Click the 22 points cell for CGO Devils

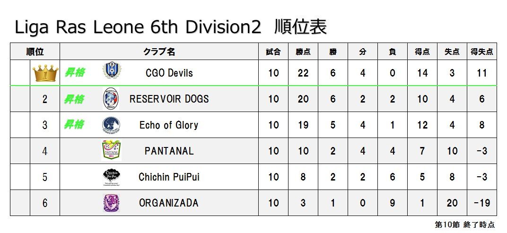pyautogui.click(x=303, y=73)
